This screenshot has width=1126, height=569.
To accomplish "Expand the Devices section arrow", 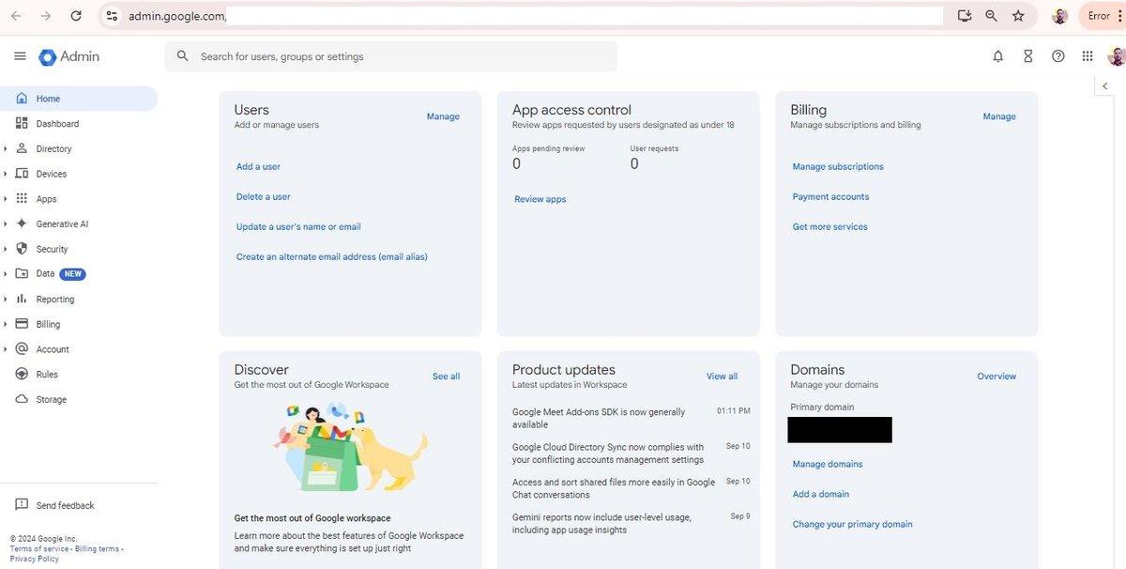I will (x=6, y=174).
